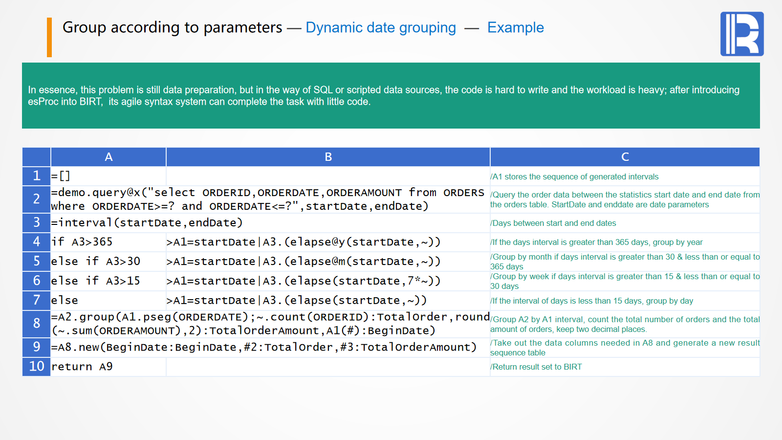
Task: Select row header 1
Action: [37, 176]
